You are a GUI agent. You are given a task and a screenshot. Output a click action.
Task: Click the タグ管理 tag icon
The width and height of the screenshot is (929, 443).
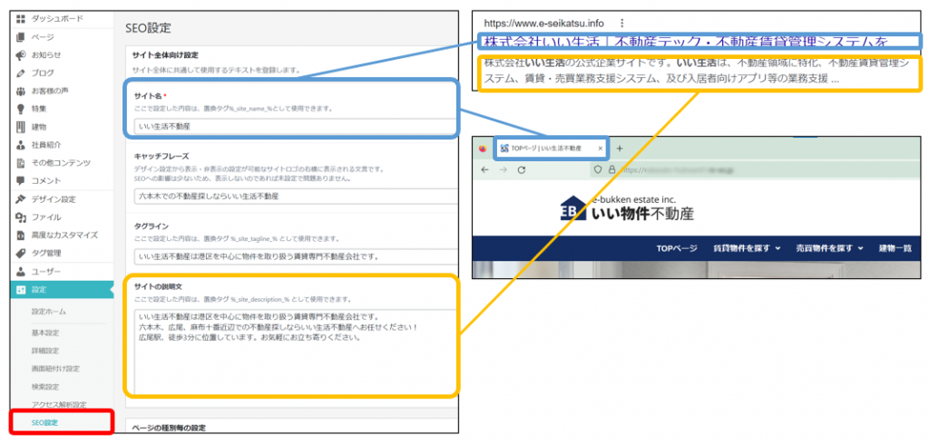click(20, 253)
